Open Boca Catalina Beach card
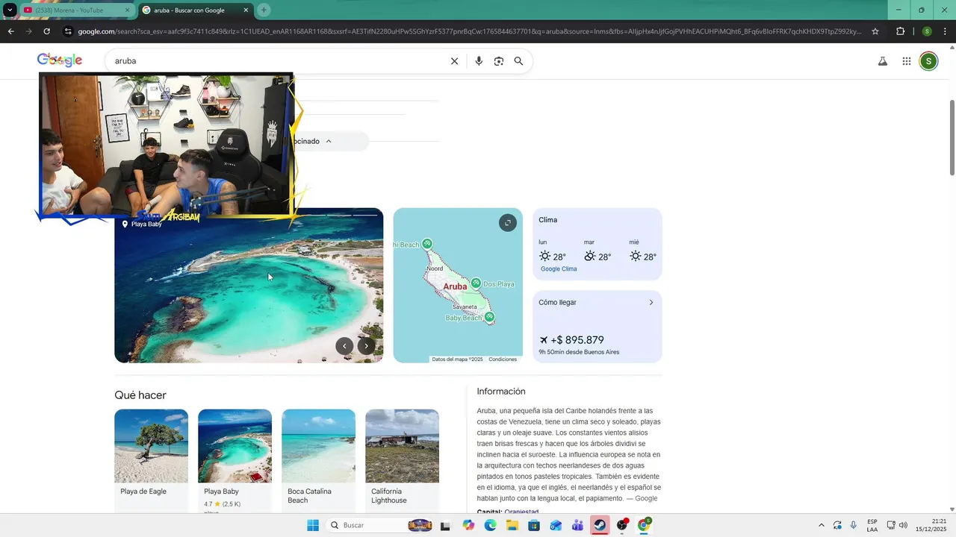 click(x=318, y=460)
